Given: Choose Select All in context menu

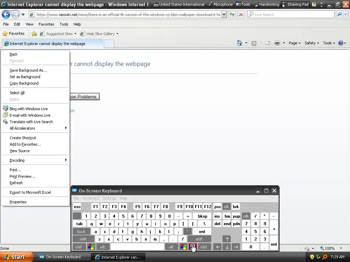Looking at the screenshot, I should 35,93.
